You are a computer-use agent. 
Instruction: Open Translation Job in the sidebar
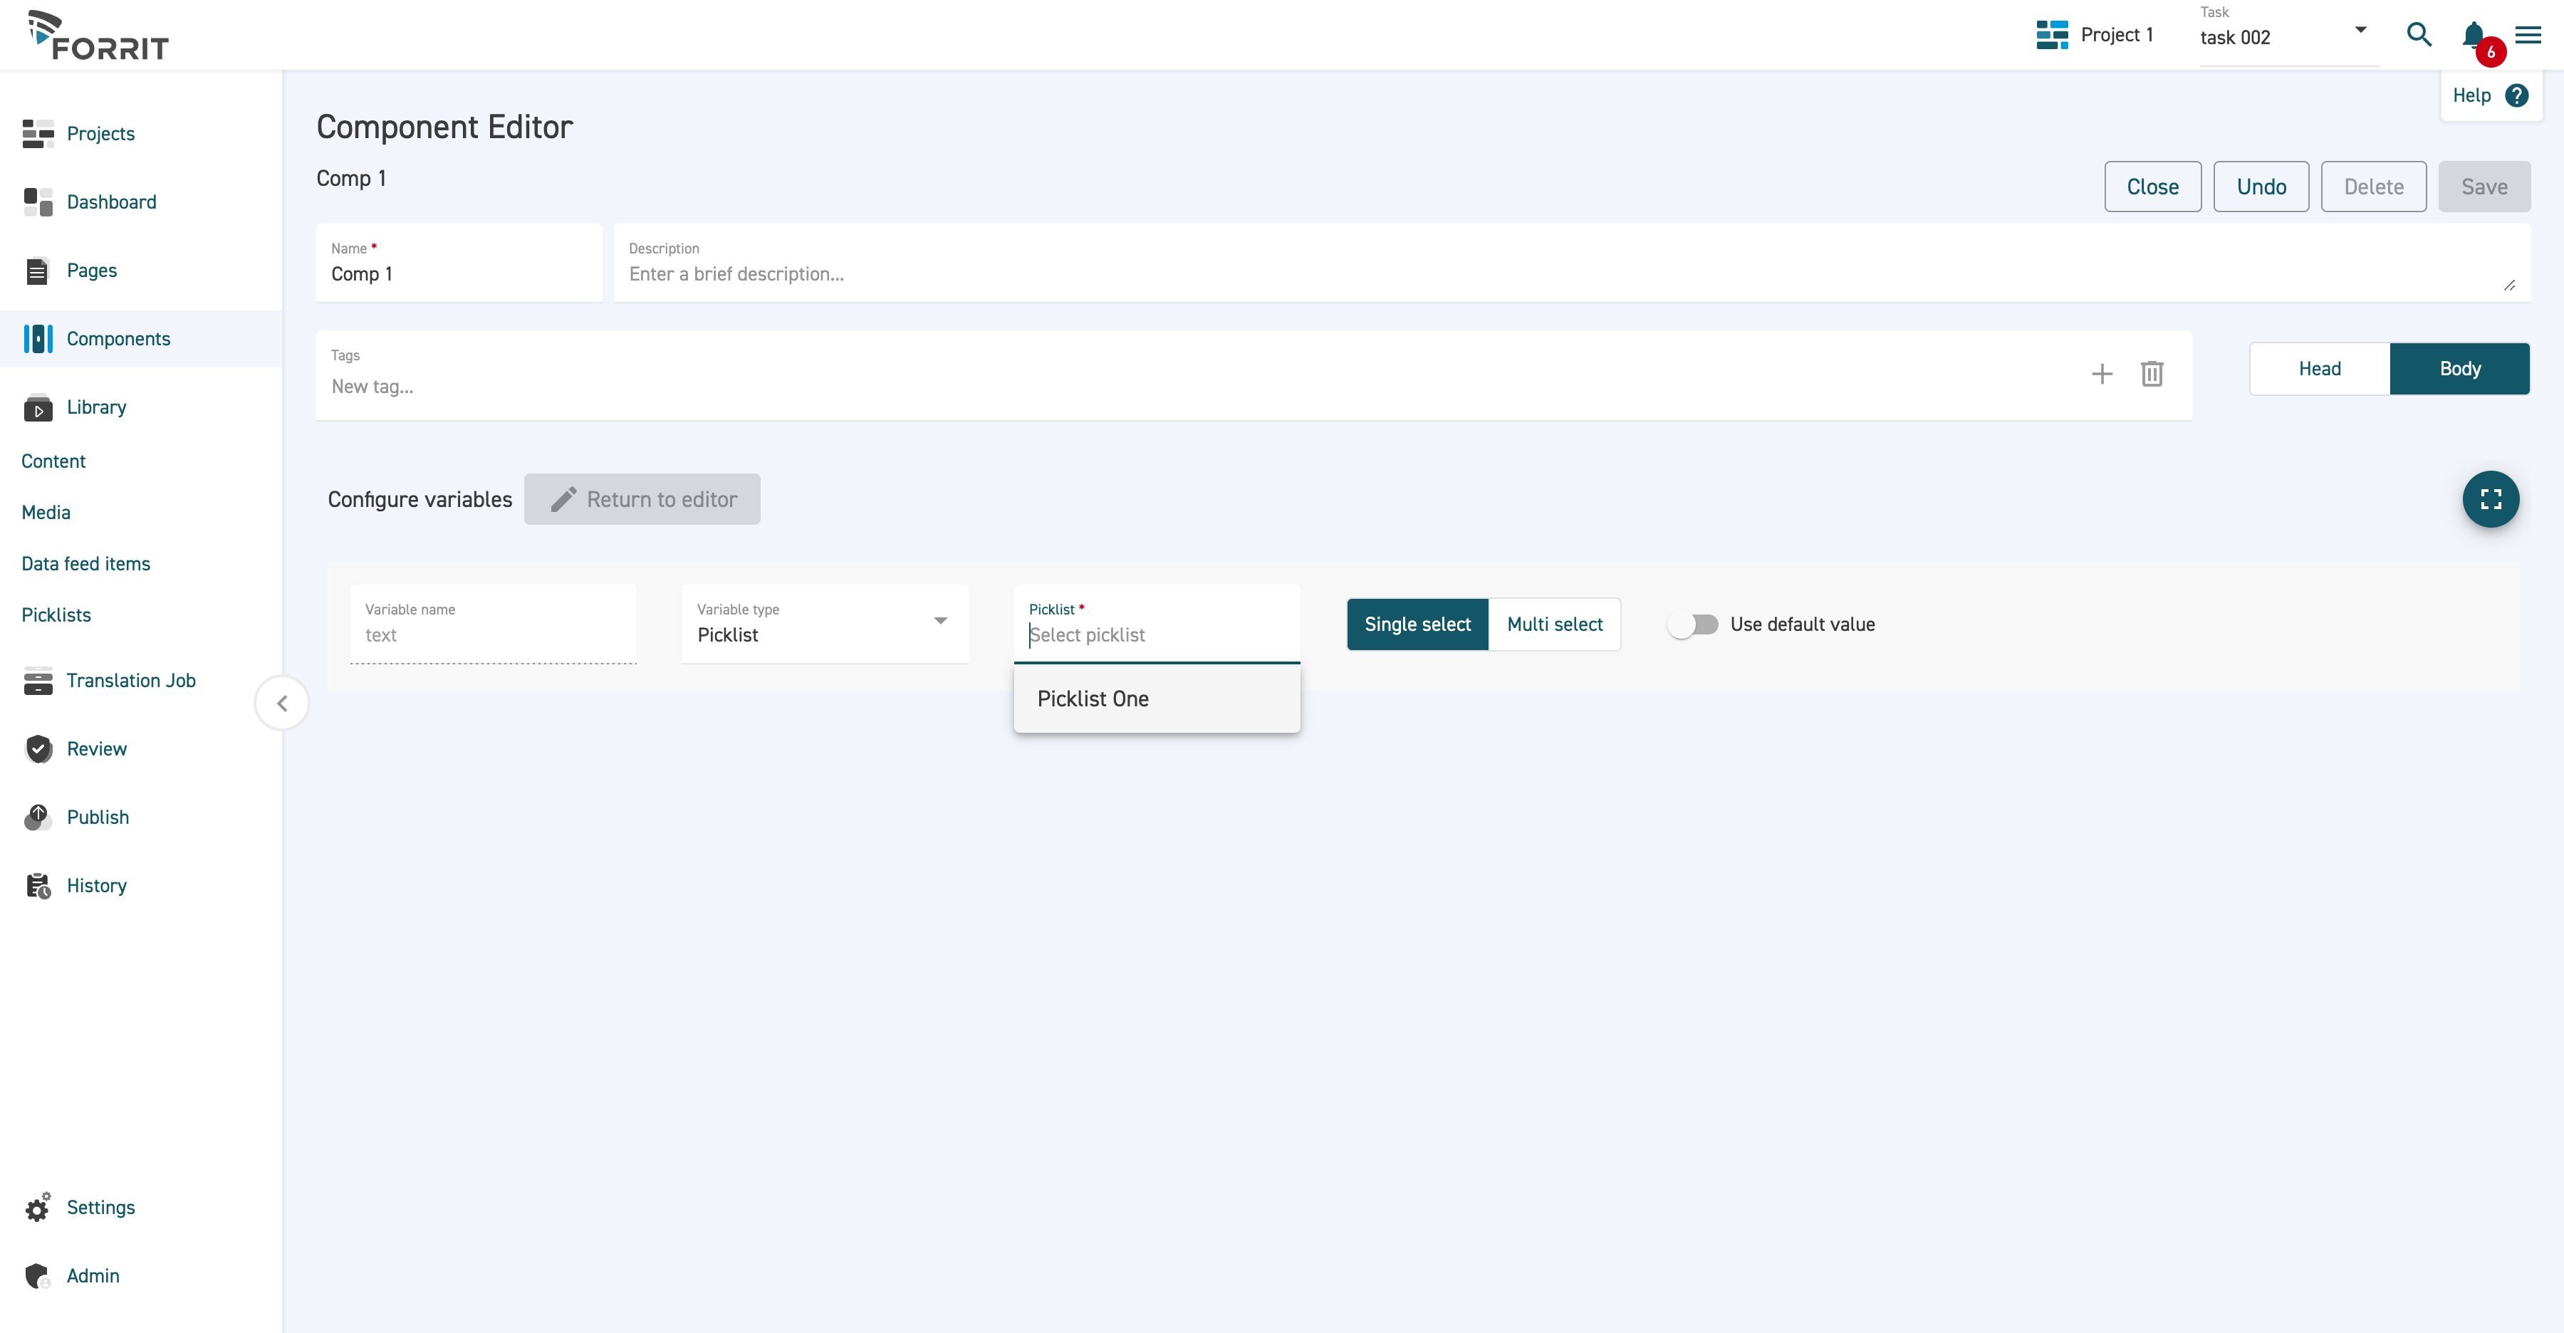click(130, 681)
